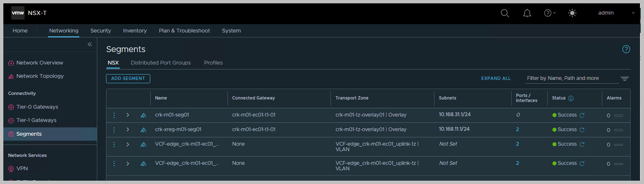This screenshot has height=184, width=644.
Task: Open the filter options icon
Action: [624, 79]
